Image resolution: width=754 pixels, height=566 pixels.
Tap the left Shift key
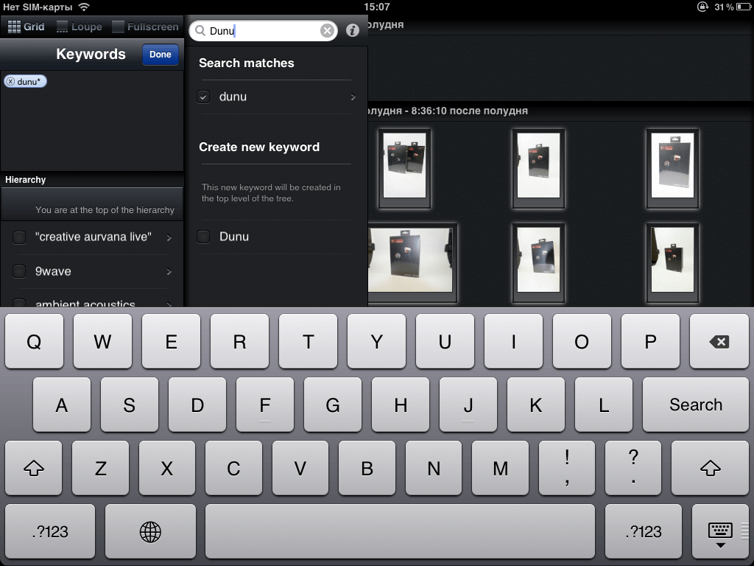[x=34, y=468]
